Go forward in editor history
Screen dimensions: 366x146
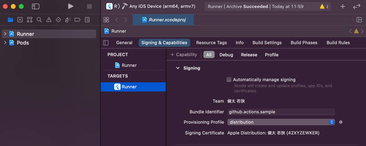coord(126,20)
